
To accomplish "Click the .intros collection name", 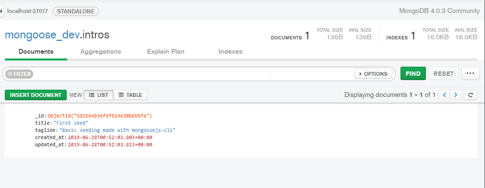I will 95,35.
